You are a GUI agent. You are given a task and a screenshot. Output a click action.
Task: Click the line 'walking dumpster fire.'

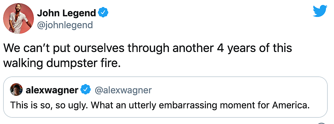click(x=62, y=63)
